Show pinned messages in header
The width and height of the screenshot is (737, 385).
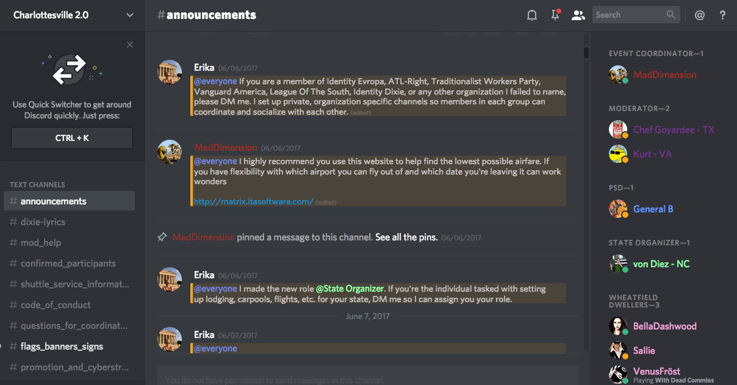coord(555,15)
